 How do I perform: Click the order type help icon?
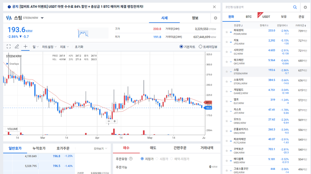[x=131, y=159]
